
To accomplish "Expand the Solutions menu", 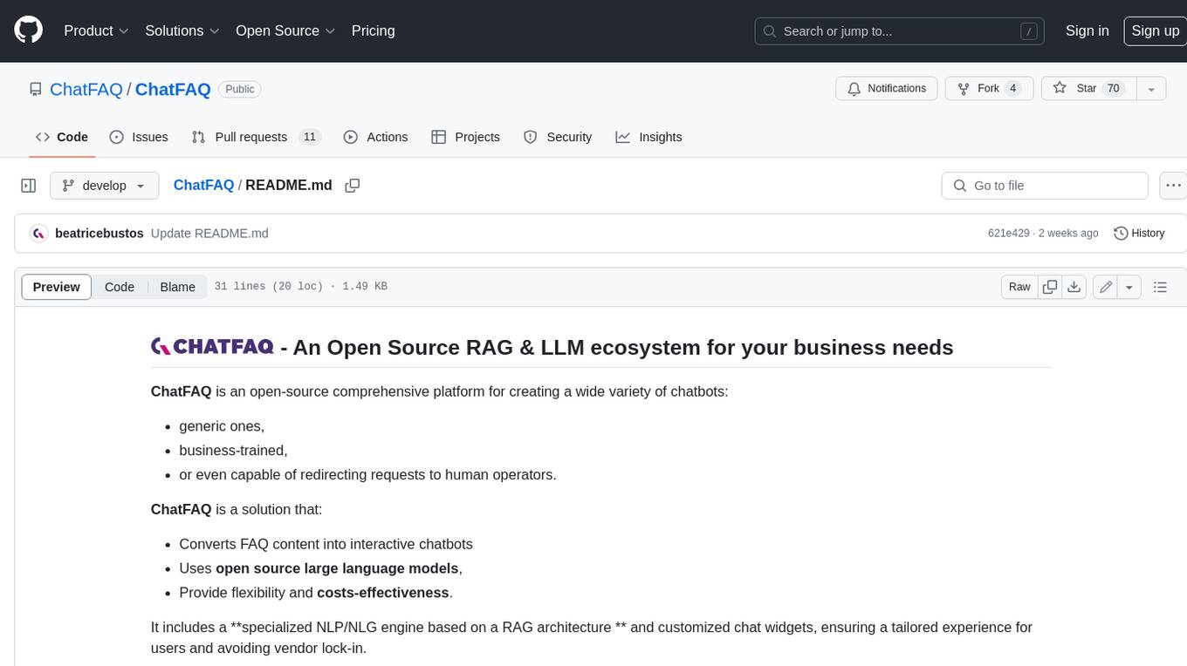I will [182, 31].
